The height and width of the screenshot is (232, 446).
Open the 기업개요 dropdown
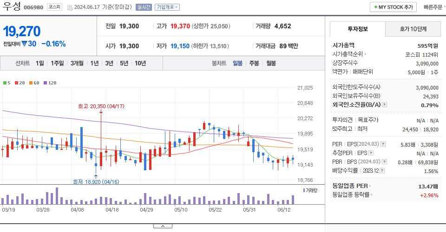(167, 7)
